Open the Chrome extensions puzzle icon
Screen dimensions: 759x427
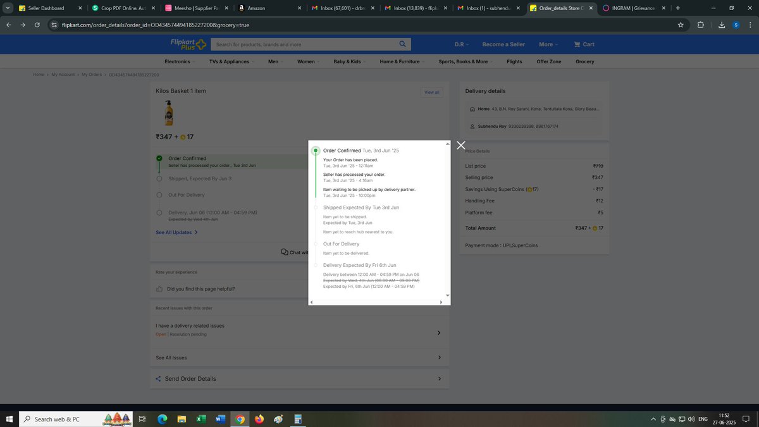click(x=700, y=25)
